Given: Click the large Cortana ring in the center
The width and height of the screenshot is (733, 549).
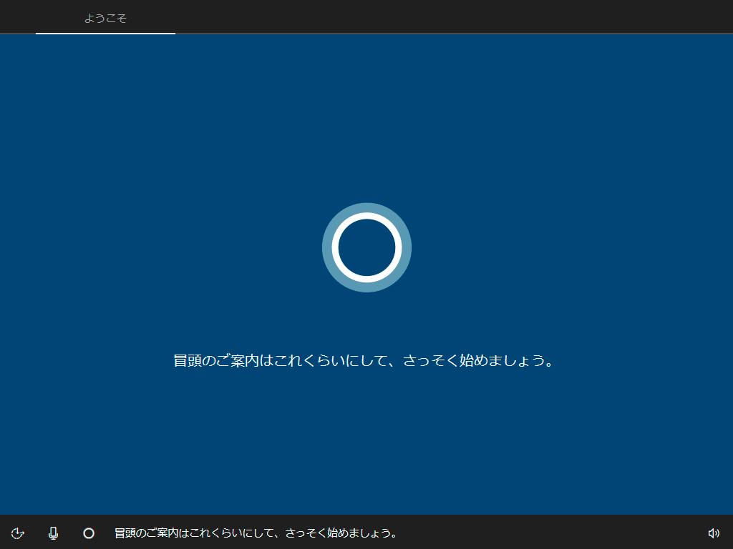Looking at the screenshot, I should 366,247.
